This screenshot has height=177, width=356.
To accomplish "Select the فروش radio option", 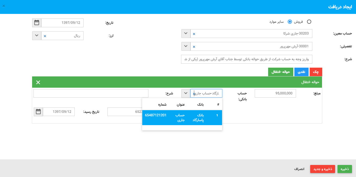I will [309, 22].
